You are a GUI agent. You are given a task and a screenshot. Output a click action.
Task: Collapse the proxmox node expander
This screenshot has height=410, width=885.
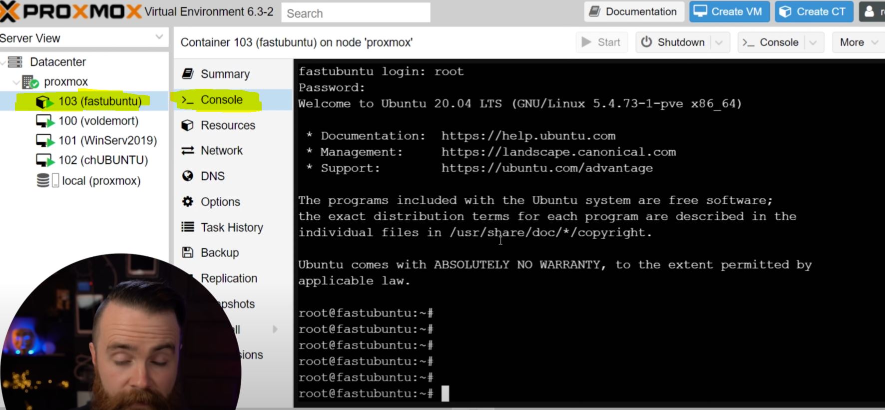(16, 82)
